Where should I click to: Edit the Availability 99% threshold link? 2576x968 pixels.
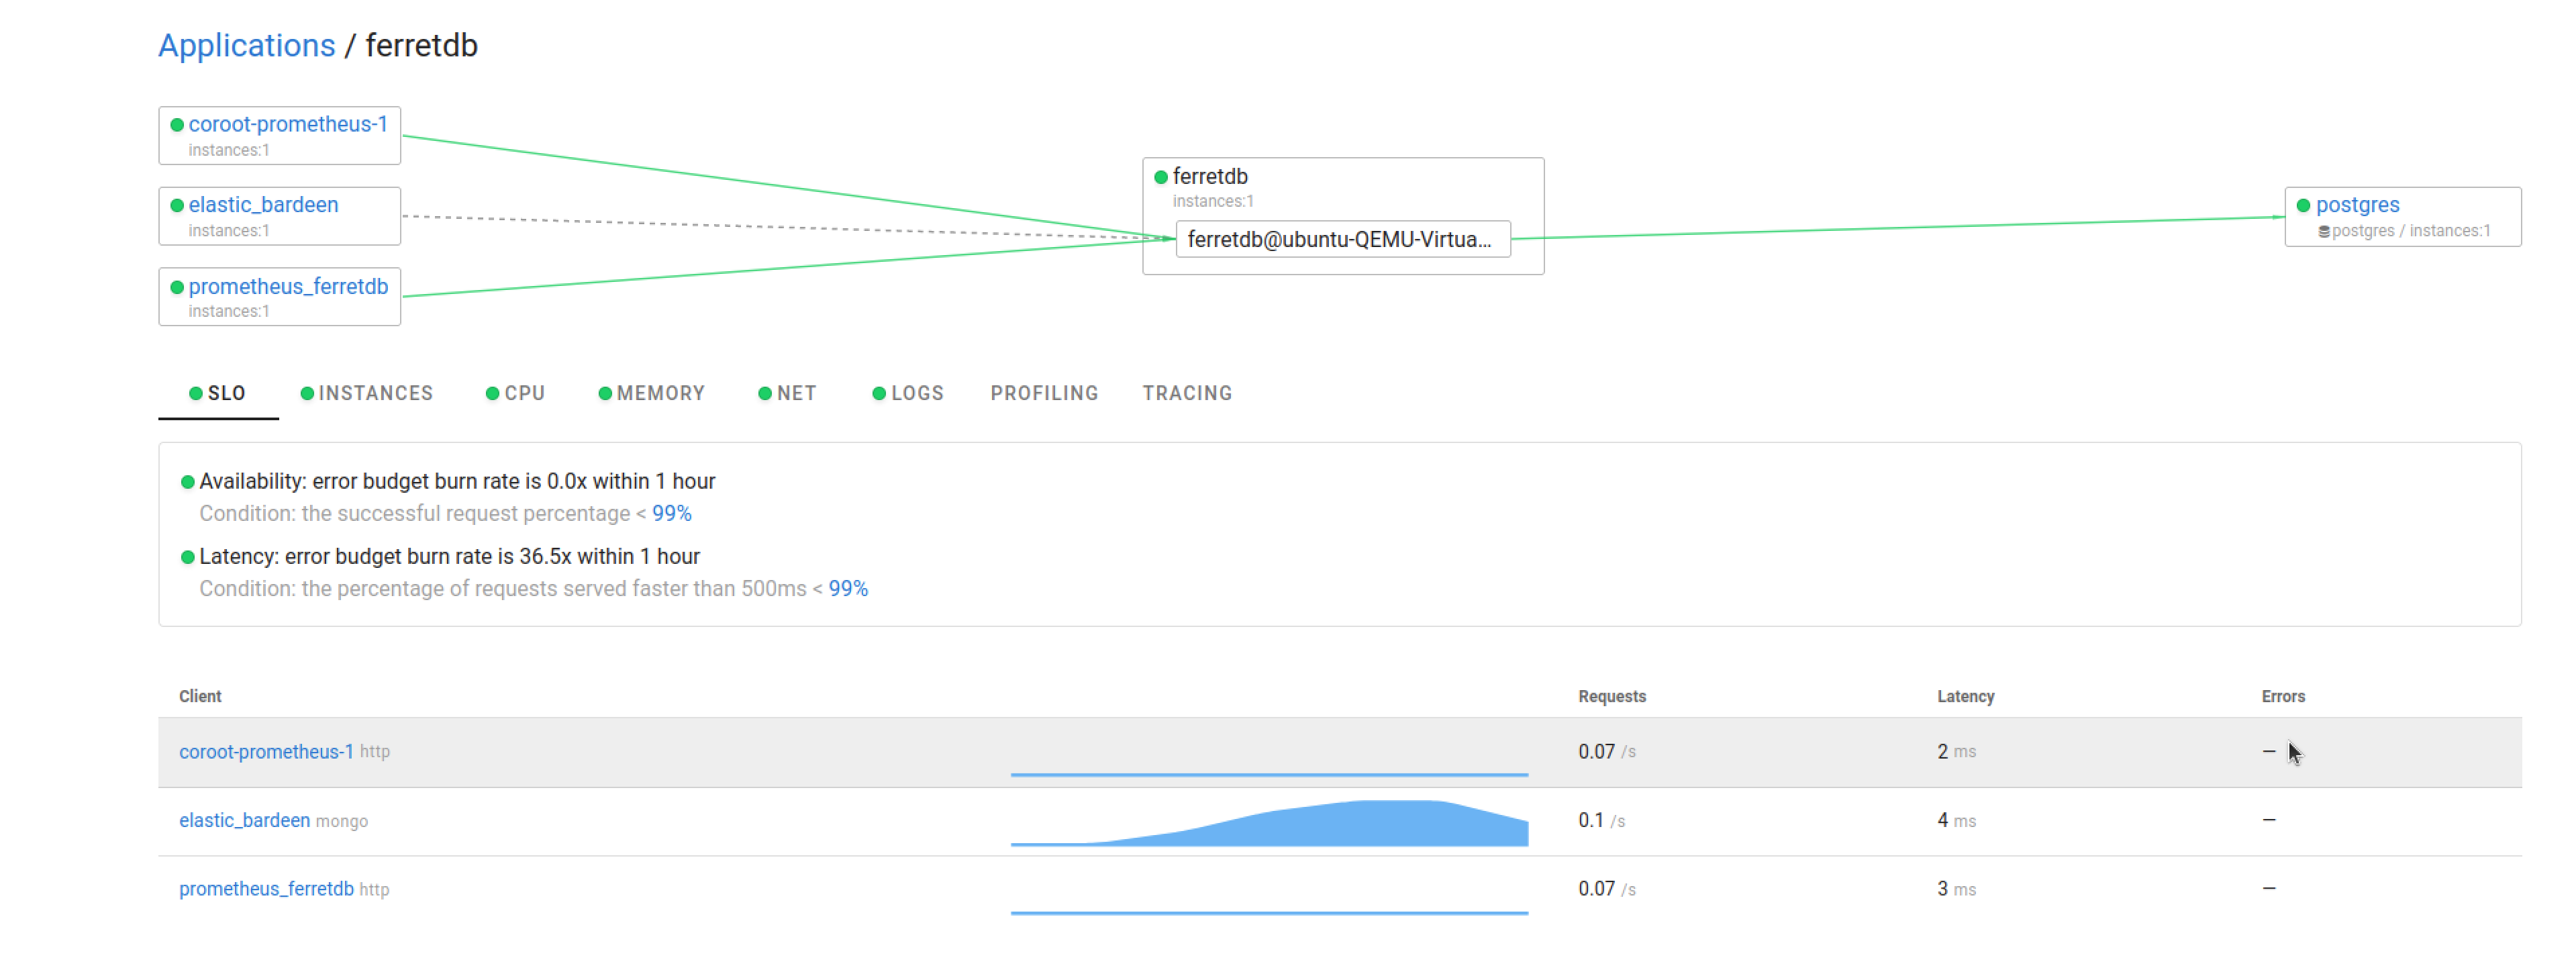pos(671,513)
